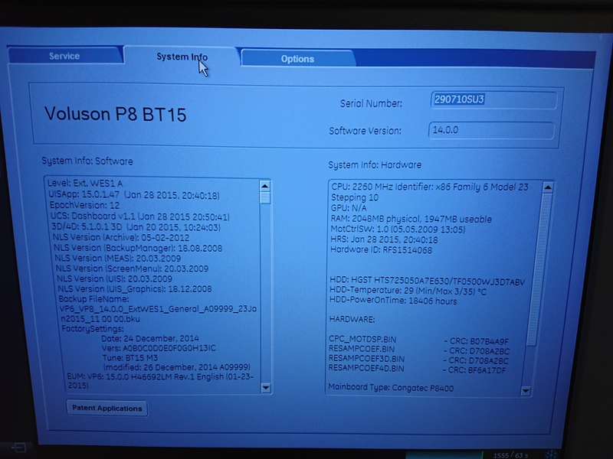
Task: Select NLS Version (BackupManager) line
Action: click(138, 248)
